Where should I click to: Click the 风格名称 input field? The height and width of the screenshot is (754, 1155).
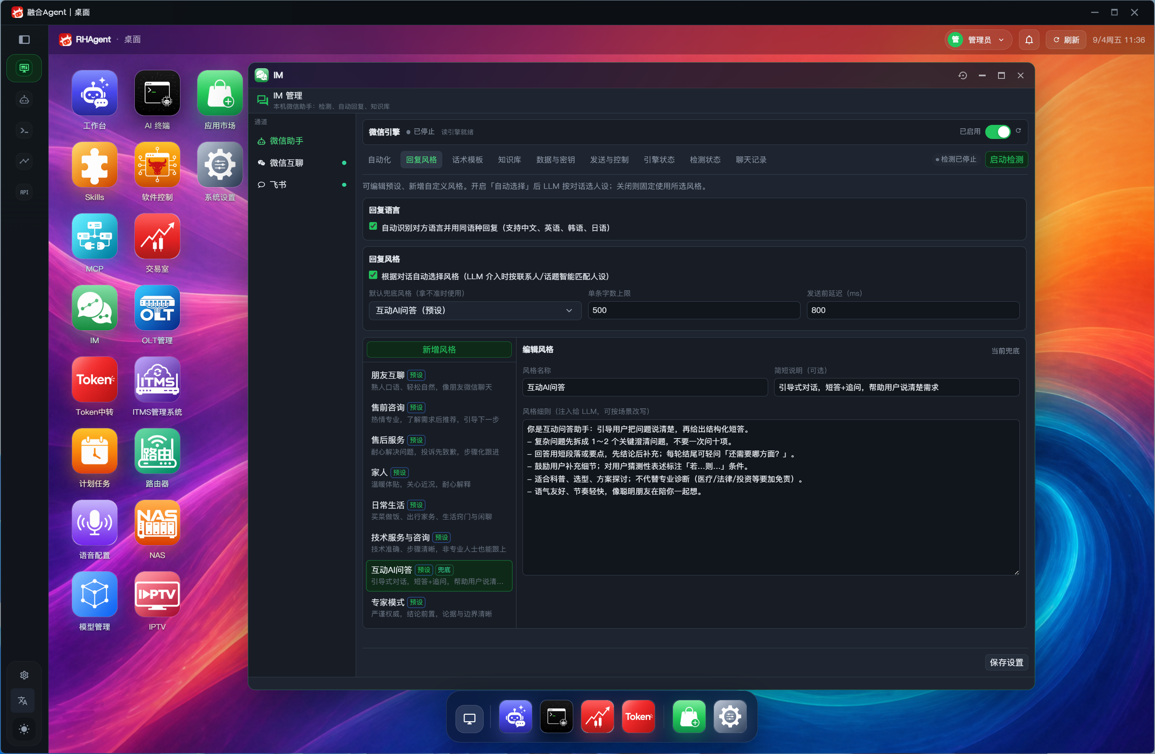point(645,387)
